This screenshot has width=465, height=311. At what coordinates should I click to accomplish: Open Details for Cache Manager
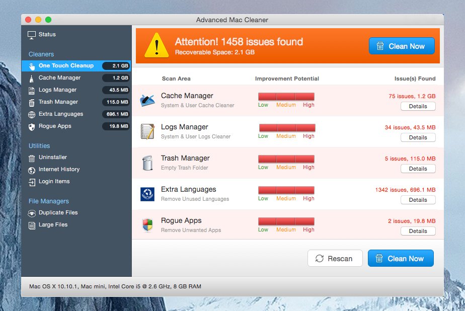[418, 106]
